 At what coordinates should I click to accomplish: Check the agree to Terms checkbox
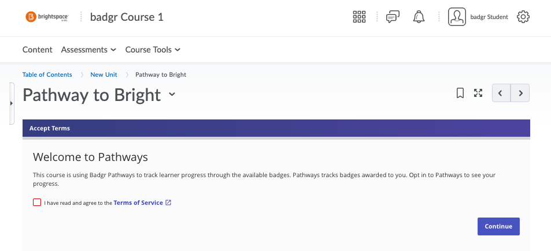coord(37,203)
